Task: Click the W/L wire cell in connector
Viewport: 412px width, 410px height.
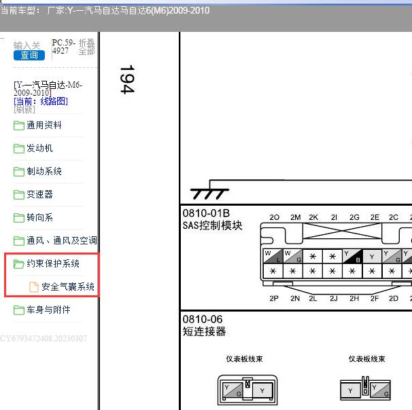Action: (x=273, y=257)
